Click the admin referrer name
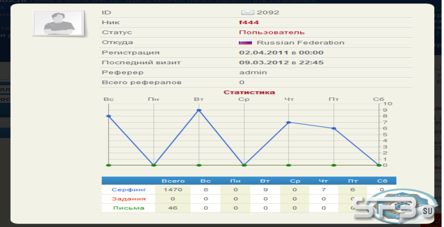 click(x=253, y=72)
